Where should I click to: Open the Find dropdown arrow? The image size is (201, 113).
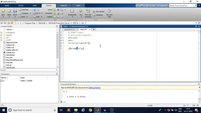(x=41, y=17)
